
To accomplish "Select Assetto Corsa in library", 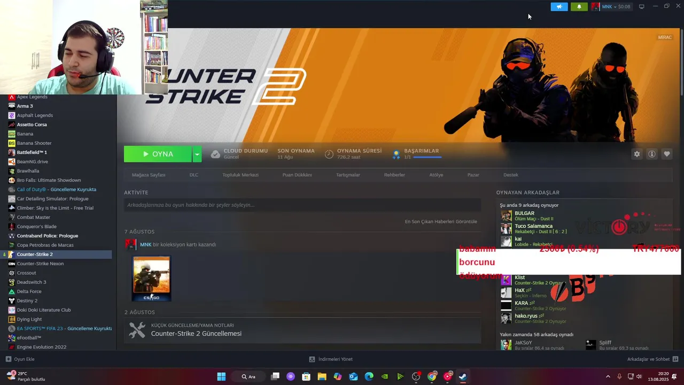I will pyautogui.click(x=32, y=125).
